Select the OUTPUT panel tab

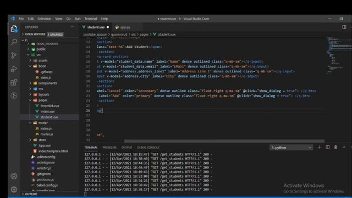(127, 147)
